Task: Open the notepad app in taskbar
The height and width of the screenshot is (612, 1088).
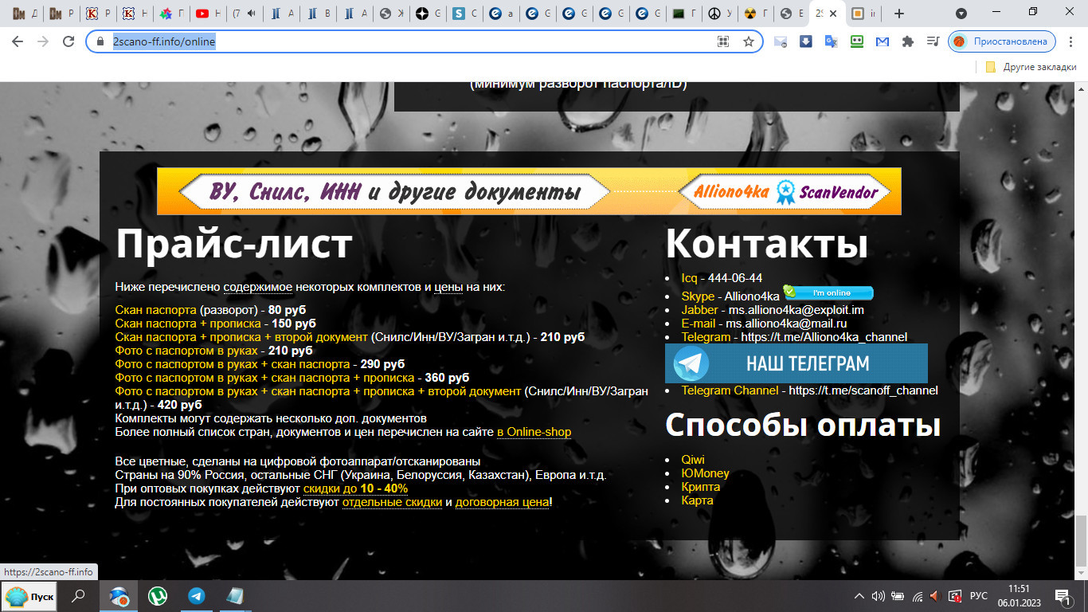Action: 235,596
